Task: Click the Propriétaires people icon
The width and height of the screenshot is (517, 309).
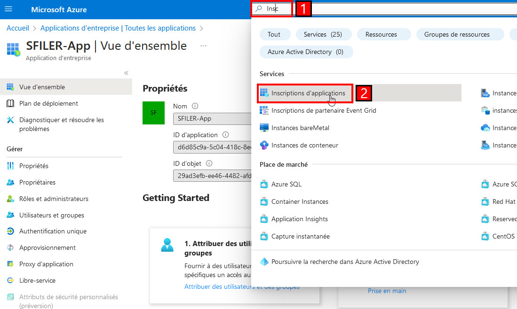Action: (10, 182)
